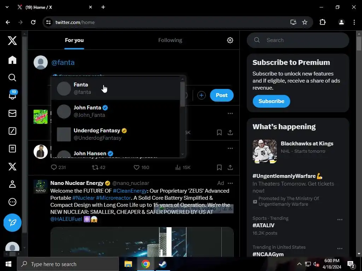Bookmark this page with the star icon
This screenshot has height=271, width=362.
point(305,22)
